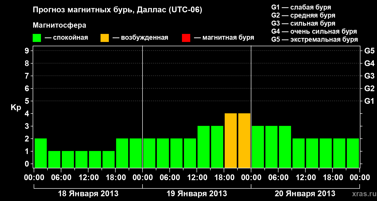Click the 'G5' label on the right axis

(369, 51)
